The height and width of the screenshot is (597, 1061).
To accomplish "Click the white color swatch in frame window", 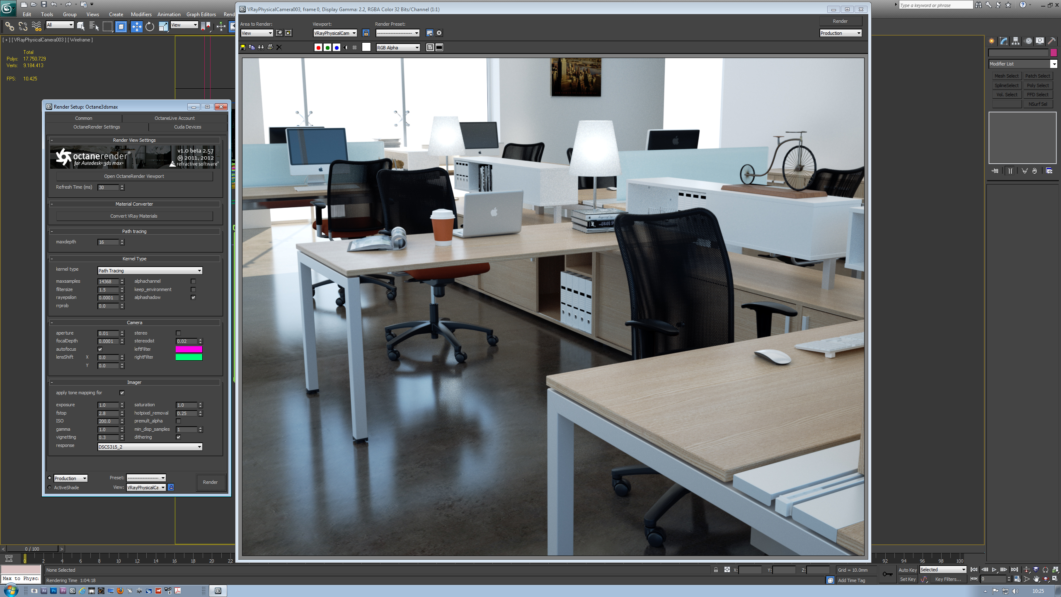I will click(366, 47).
